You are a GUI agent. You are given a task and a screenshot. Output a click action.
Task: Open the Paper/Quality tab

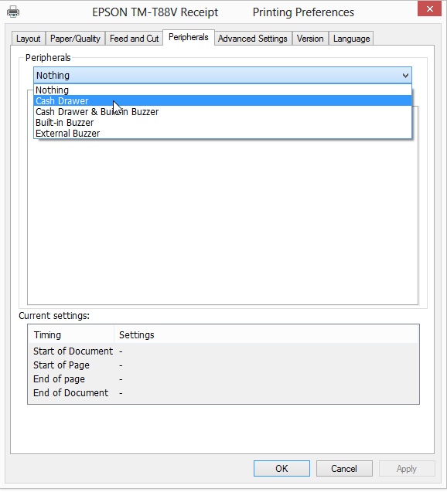(x=75, y=39)
